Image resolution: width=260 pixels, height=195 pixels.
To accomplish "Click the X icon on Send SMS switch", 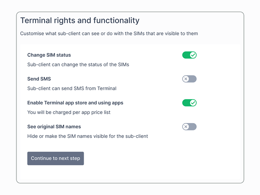I will pyautogui.click(x=186, y=79).
